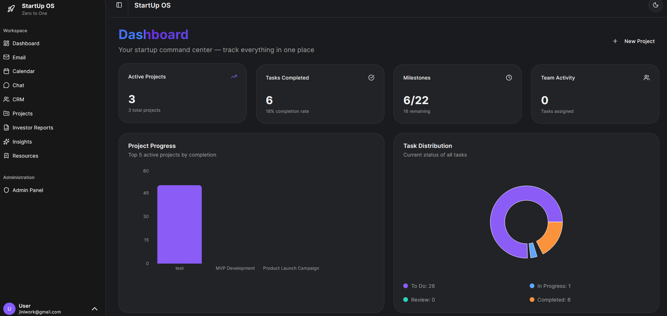Click the users icon on Team Activity

(x=646, y=78)
